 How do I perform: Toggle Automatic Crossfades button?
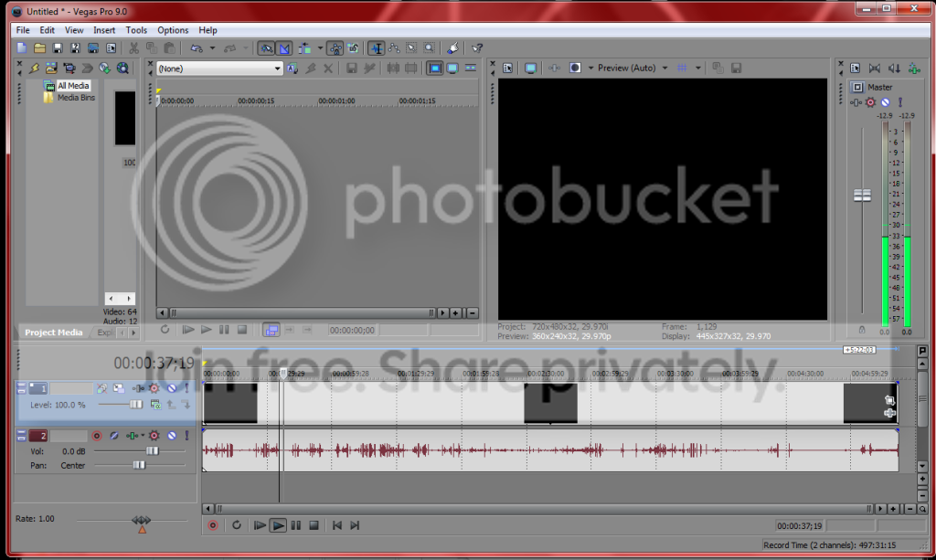(285, 48)
